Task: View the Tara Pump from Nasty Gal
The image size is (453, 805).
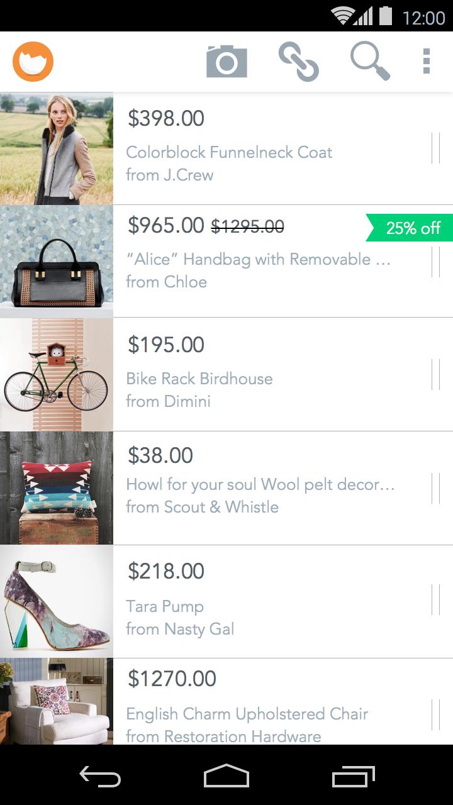Action: point(165,606)
